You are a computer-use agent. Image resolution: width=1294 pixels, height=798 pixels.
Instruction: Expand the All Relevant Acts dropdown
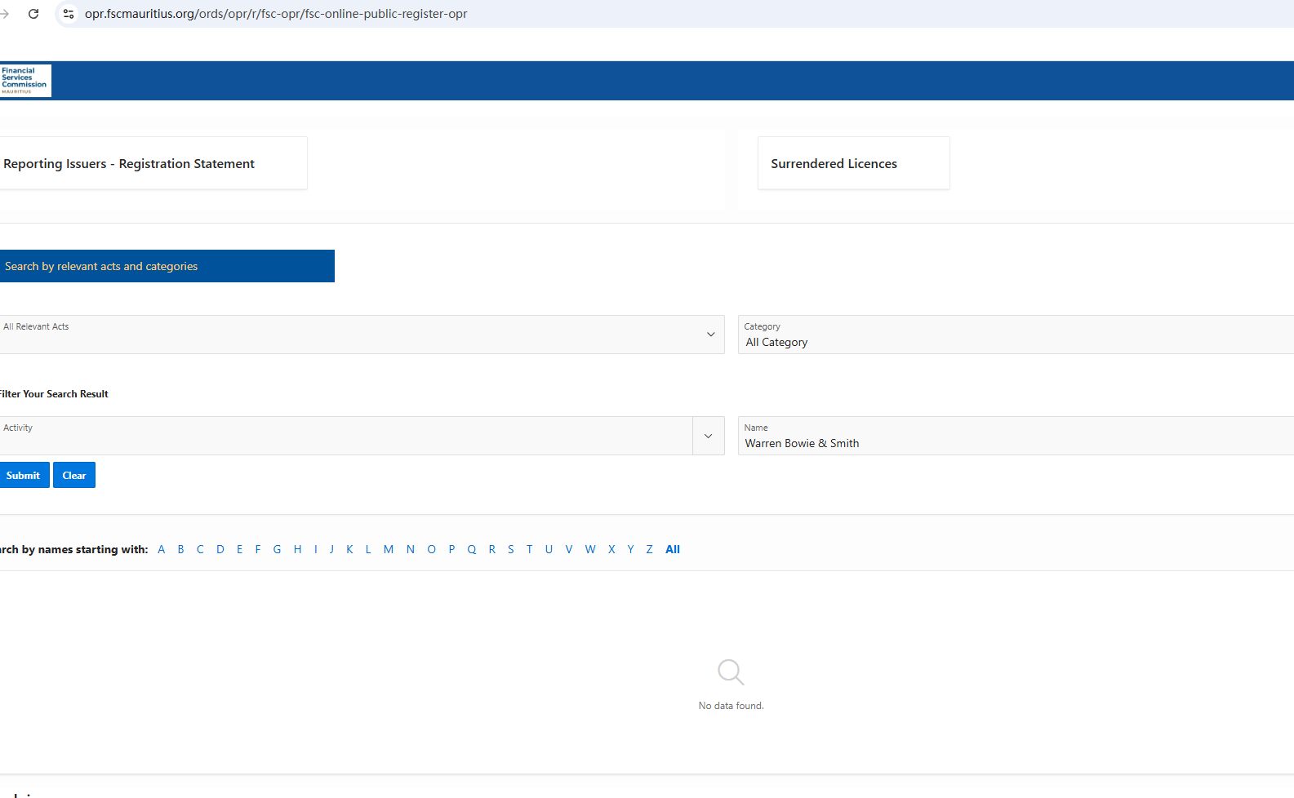pos(709,335)
